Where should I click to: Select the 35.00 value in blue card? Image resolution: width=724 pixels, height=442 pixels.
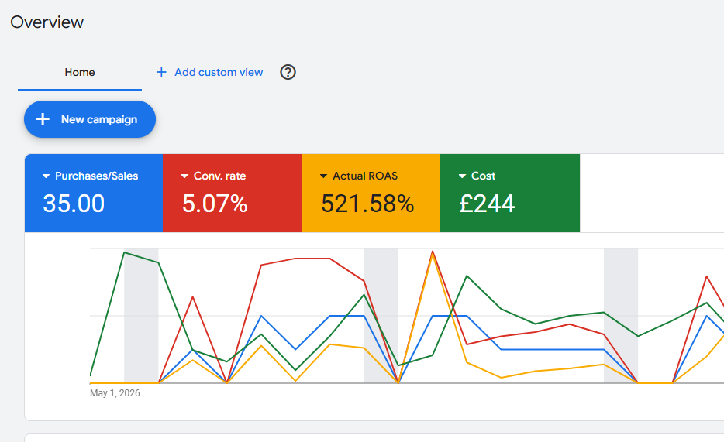[74, 204]
